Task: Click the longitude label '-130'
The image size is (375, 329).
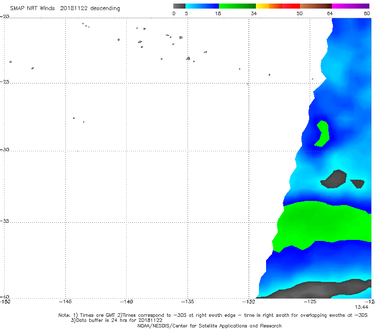Action: click(248, 302)
